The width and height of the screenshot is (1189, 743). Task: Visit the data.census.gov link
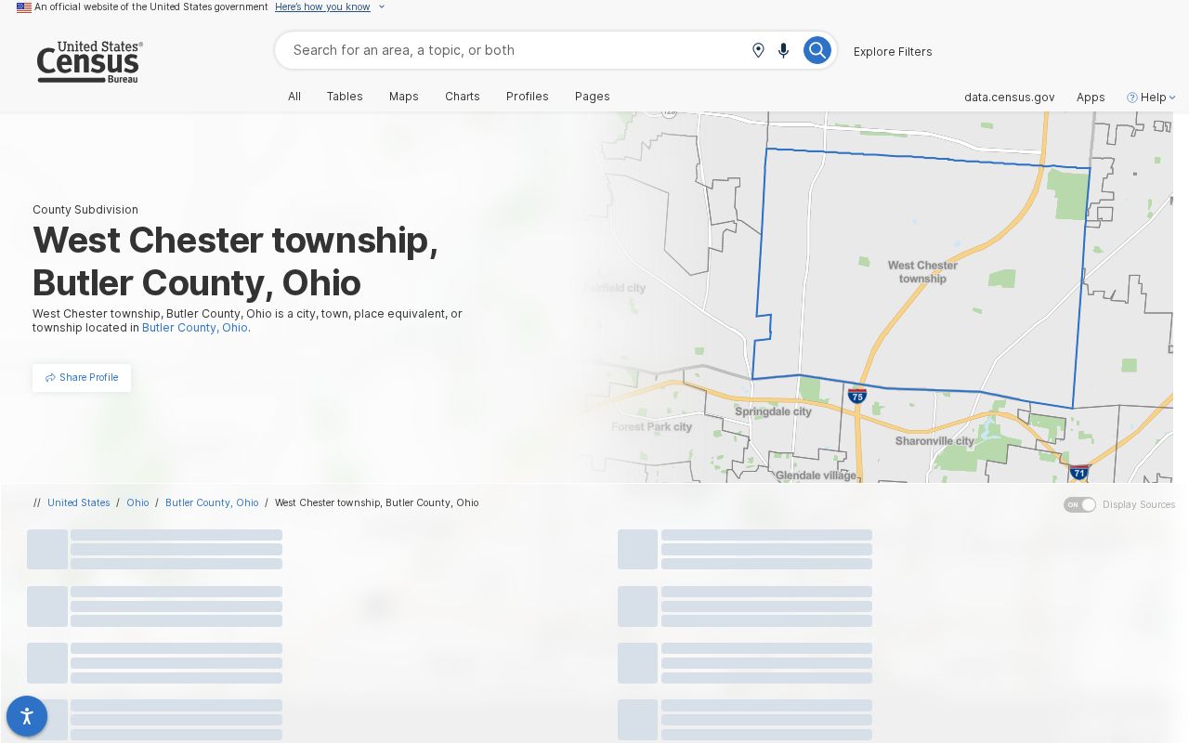[x=1009, y=98]
